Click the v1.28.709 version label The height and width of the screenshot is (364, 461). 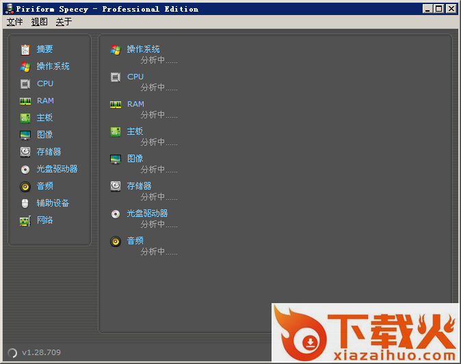click(41, 352)
